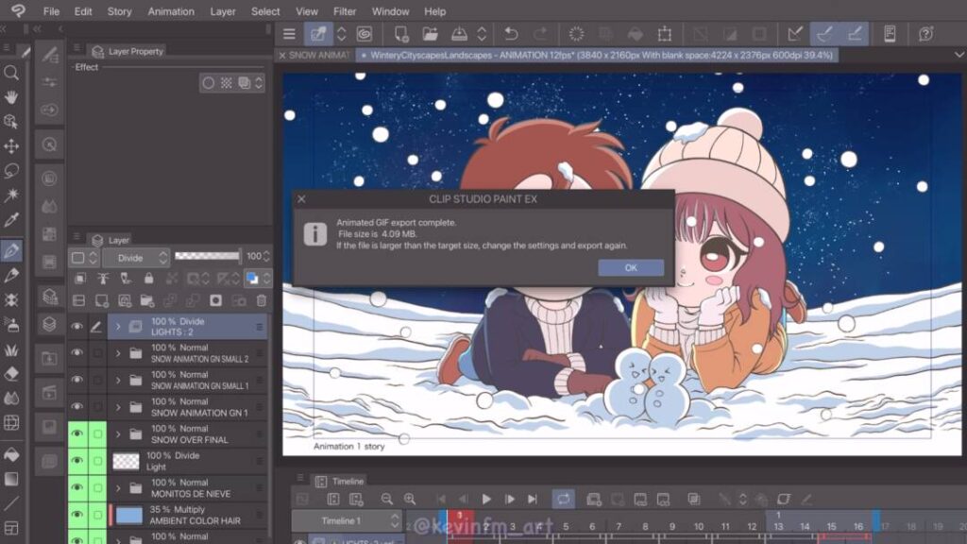967x544 pixels.
Task: Select the Zoom magnifier tool
Action: click(x=11, y=73)
